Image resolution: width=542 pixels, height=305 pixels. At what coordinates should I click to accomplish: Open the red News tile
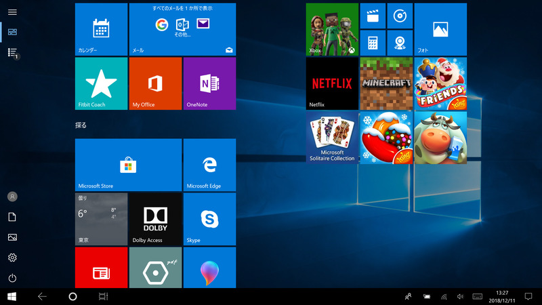point(101,268)
